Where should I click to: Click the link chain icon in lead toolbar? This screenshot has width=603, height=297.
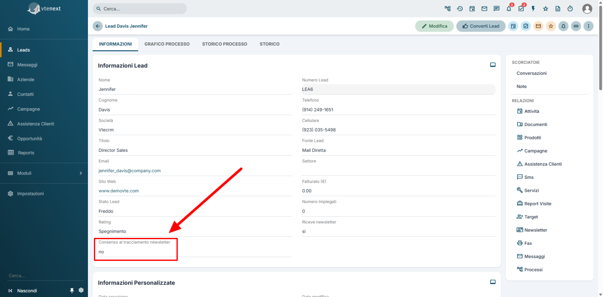tap(576, 26)
